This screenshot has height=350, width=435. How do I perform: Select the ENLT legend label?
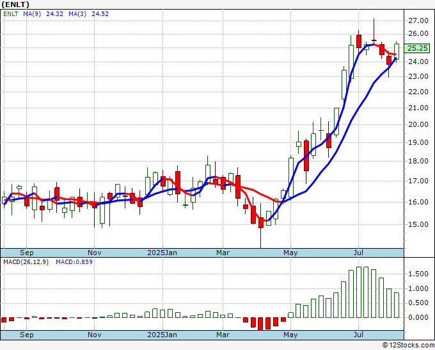point(11,14)
